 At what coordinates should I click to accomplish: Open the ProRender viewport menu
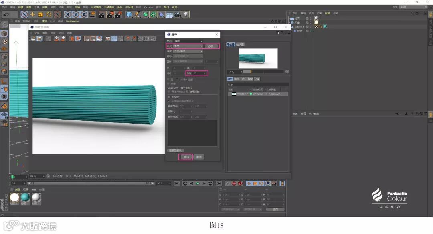pos(72,21)
